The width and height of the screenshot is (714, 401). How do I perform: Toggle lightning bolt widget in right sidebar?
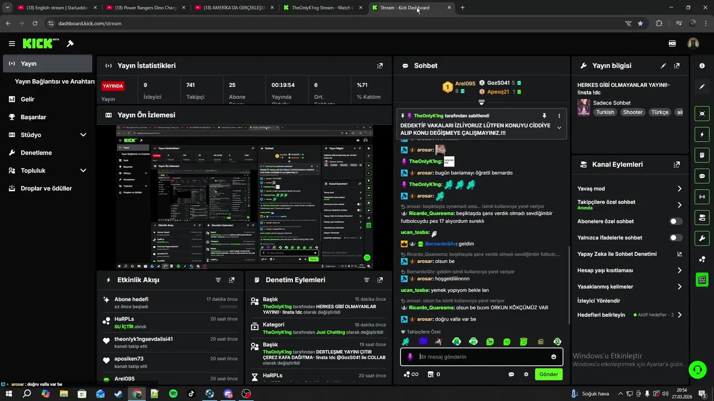click(x=702, y=134)
